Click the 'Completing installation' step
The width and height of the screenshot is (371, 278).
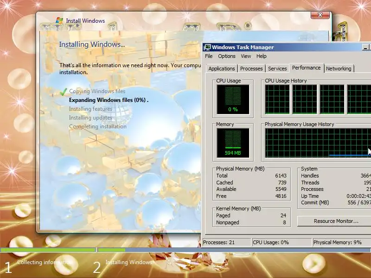98,126
